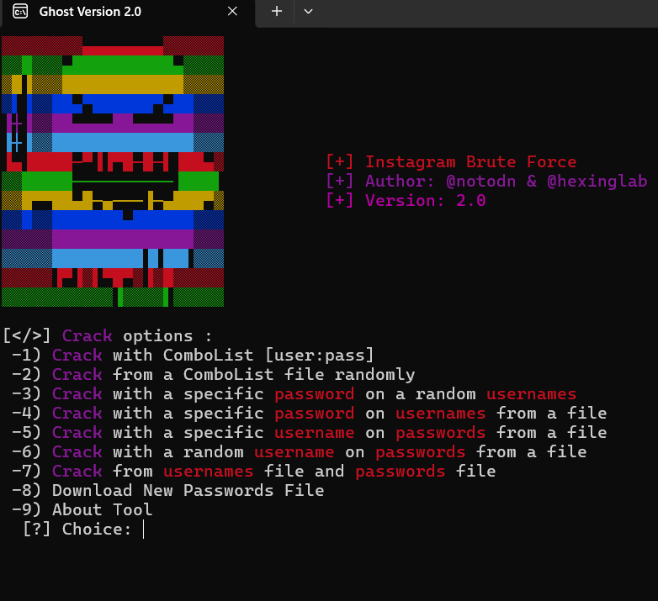Click option 2 'Crack from a ComboList file randomly'
The height and width of the screenshot is (601, 658).
tap(213, 375)
